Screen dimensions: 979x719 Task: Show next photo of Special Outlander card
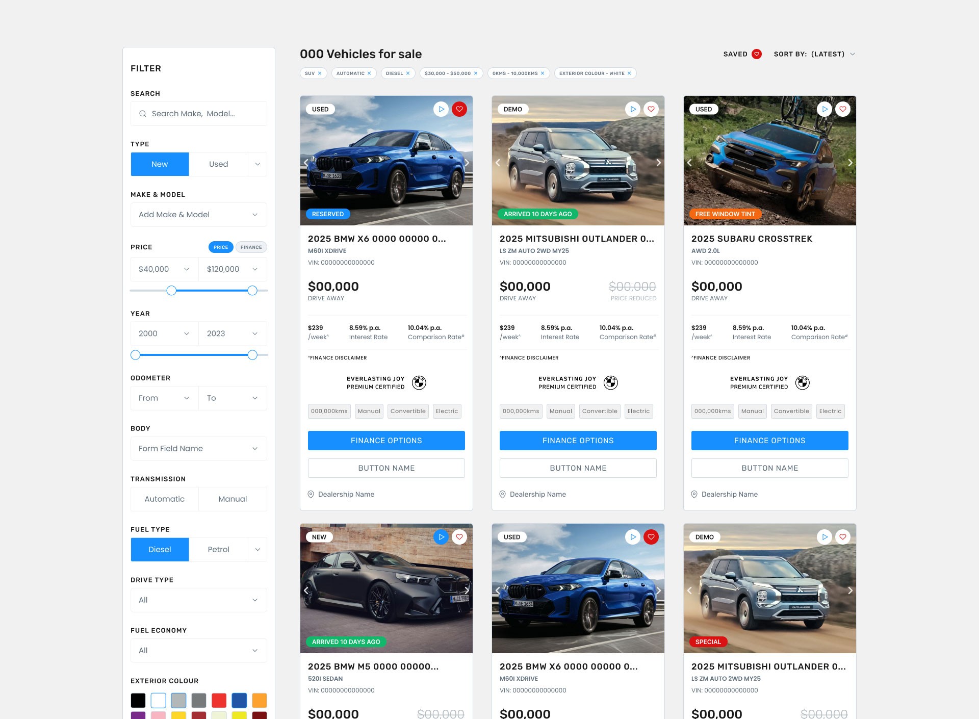pyautogui.click(x=850, y=590)
